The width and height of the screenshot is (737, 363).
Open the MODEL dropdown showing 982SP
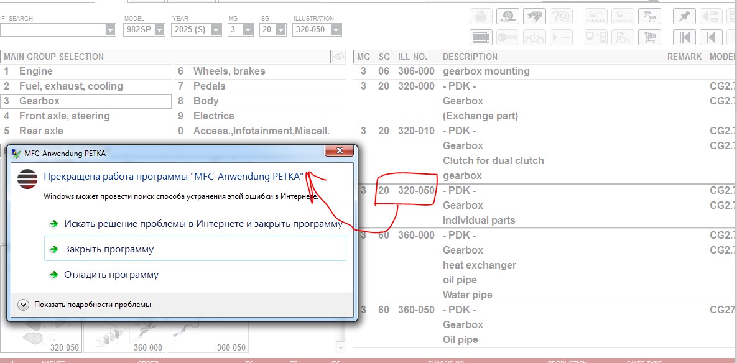tap(159, 30)
